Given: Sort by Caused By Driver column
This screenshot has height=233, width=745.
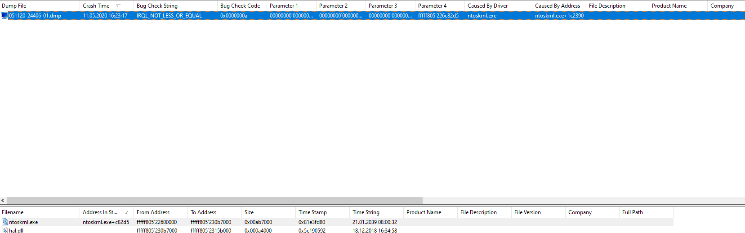Looking at the screenshot, I should pos(499,6).
